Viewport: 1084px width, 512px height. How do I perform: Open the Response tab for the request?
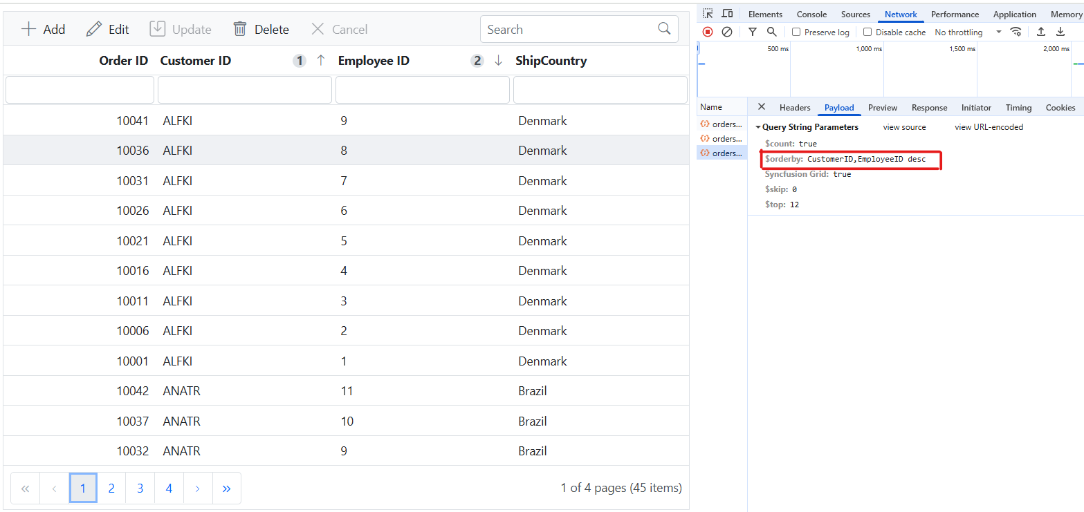[928, 107]
